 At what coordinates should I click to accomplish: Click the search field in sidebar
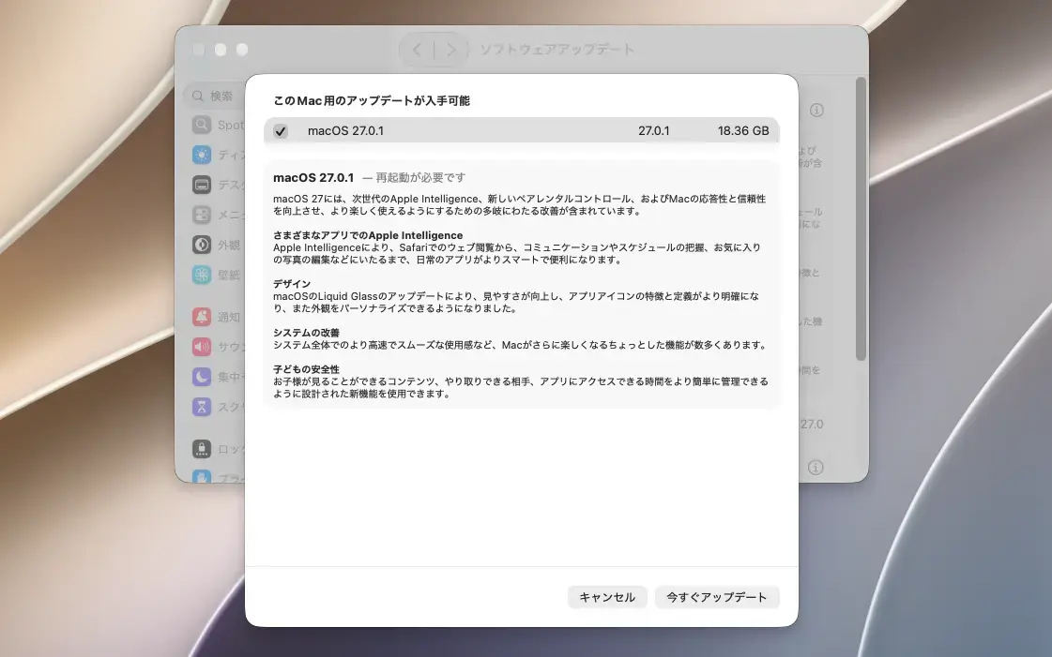[217, 96]
